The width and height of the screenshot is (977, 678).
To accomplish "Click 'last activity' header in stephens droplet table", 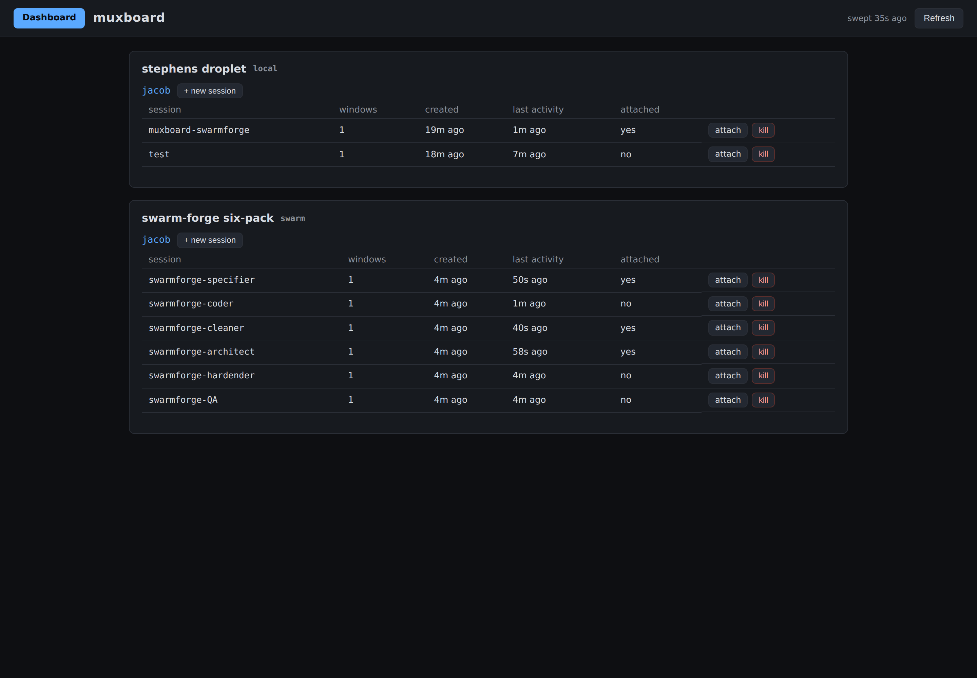I will (538, 109).
